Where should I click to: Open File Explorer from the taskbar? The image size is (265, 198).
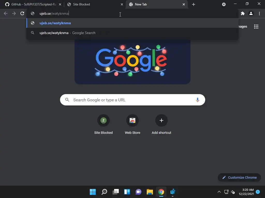click(150, 192)
